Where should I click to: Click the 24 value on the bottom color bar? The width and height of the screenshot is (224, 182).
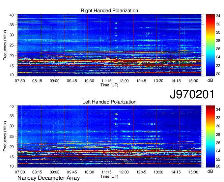[x=218, y=151]
